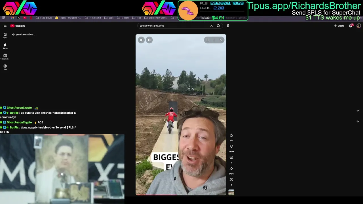This screenshot has width=363, height=204.
Task: Open the You page in sidebar
Action: 5,67
